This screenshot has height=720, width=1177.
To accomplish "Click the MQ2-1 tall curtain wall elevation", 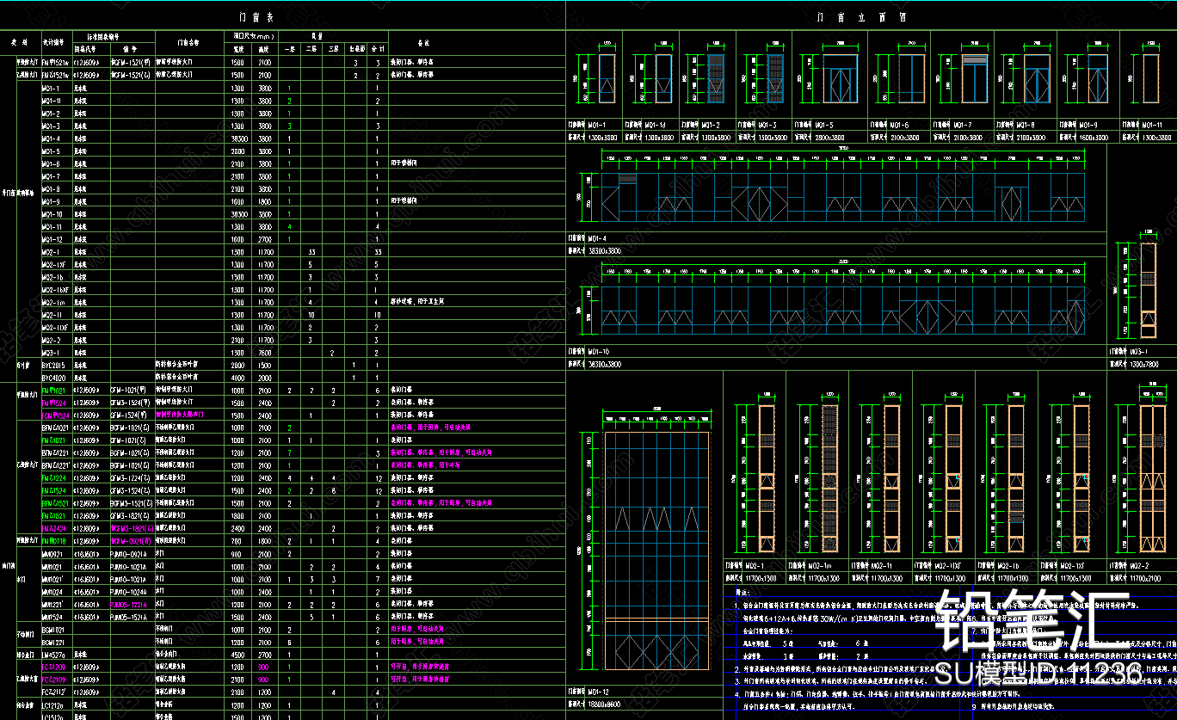I will 766,477.
